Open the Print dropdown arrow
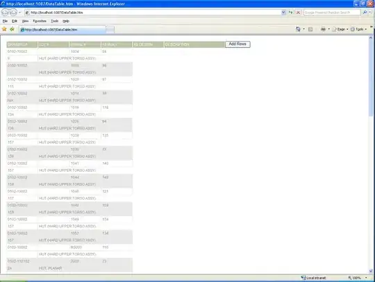 pos(329,29)
